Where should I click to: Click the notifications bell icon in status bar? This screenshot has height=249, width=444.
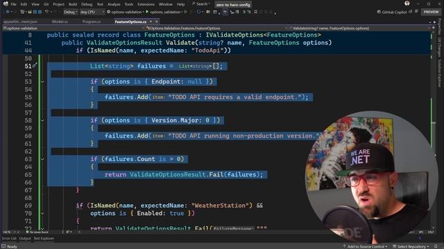coord(436,246)
